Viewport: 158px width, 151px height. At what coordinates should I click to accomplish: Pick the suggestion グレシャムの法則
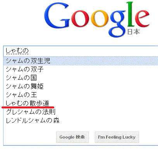point(81,112)
